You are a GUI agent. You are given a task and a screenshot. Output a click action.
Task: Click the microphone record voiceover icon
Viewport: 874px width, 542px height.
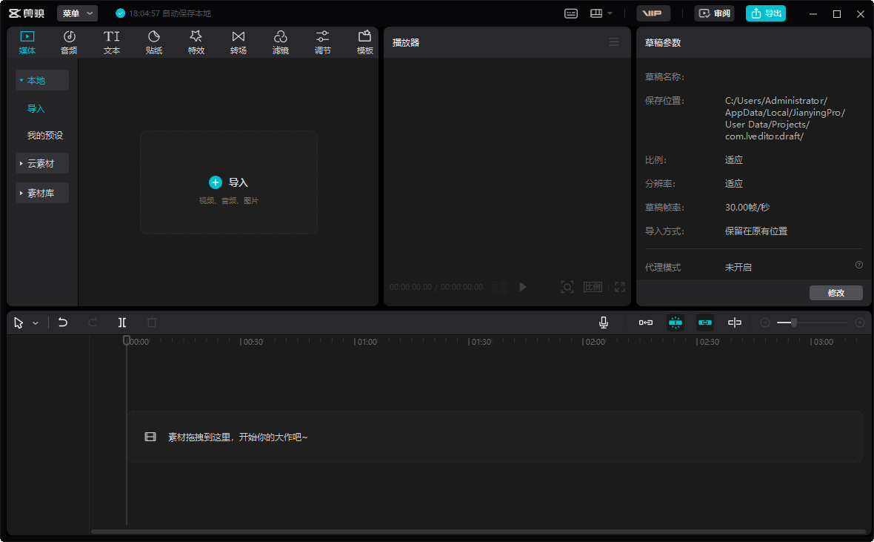[x=604, y=323]
